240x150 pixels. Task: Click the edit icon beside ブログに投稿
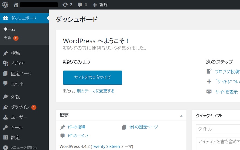[x=209, y=71]
